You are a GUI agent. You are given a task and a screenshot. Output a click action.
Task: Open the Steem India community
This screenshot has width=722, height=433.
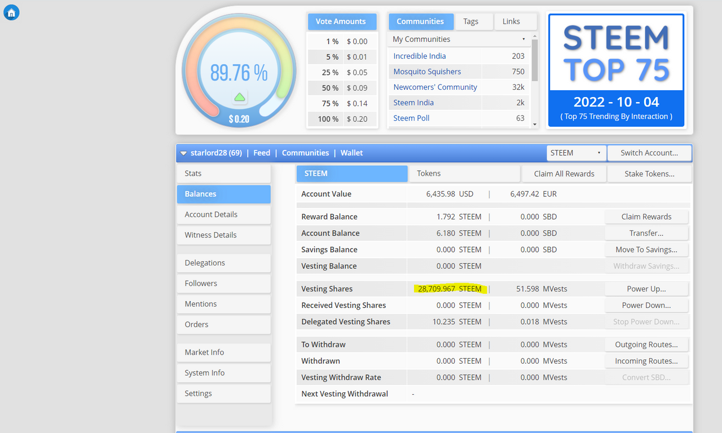[x=413, y=103]
